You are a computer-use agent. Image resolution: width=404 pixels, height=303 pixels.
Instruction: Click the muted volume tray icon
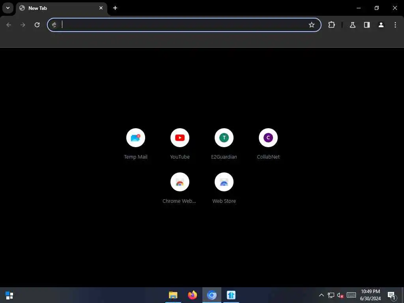(340, 295)
